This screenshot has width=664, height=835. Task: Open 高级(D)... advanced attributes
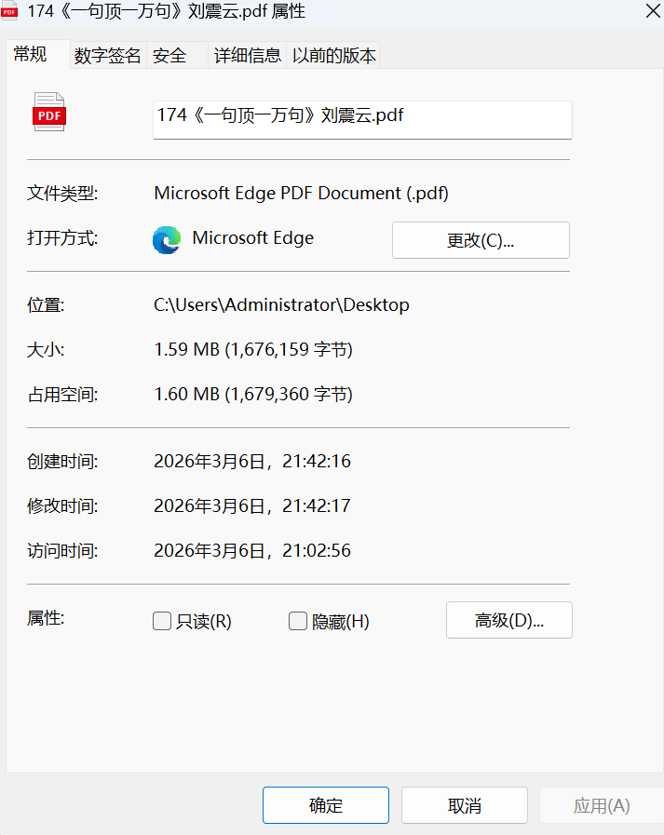[x=508, y=620]
